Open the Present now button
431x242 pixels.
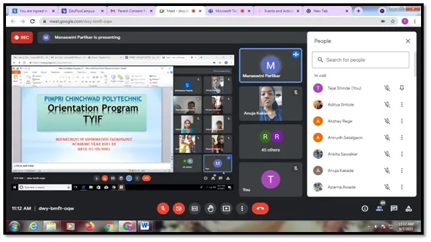tap(226, 209)
